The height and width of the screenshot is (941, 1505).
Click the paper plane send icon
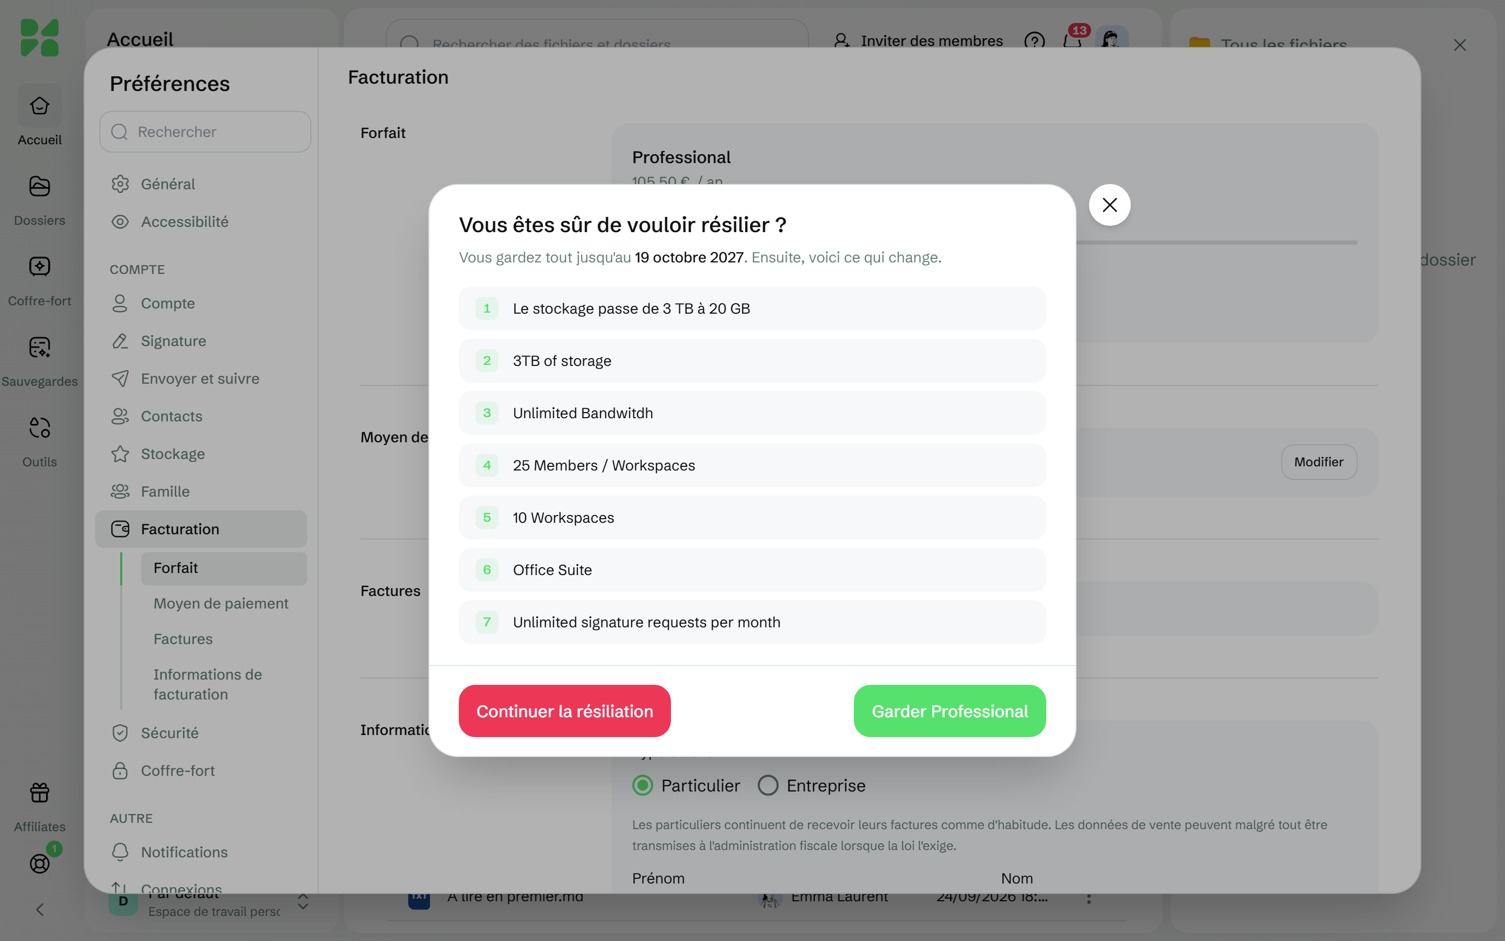[120, 378]
